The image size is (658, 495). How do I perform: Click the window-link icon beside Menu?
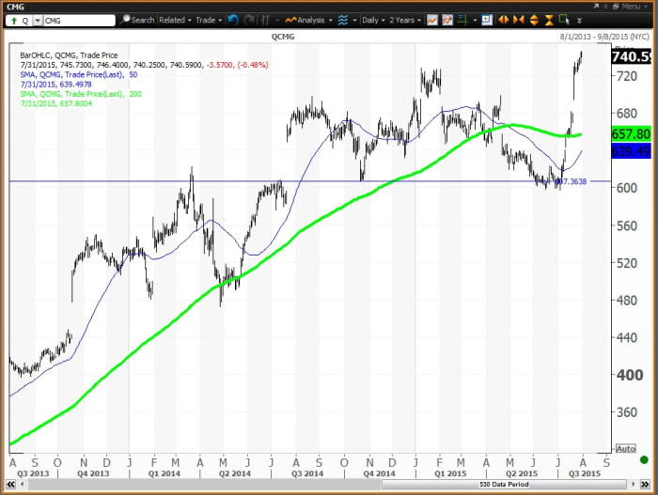[x=616, y=7]
